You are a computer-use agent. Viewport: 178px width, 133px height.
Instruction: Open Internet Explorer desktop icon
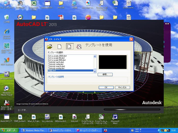pyautogui.click(x=7, y=34)
